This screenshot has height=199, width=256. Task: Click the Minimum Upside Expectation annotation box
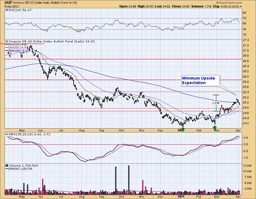pyautogui.click(x=201, y=80)
